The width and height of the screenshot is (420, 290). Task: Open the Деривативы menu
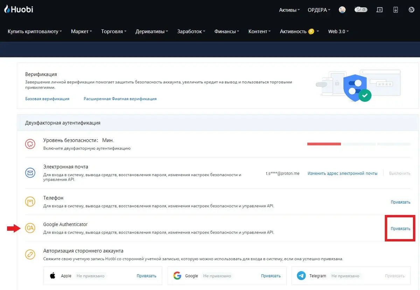[x=152, y=31]
